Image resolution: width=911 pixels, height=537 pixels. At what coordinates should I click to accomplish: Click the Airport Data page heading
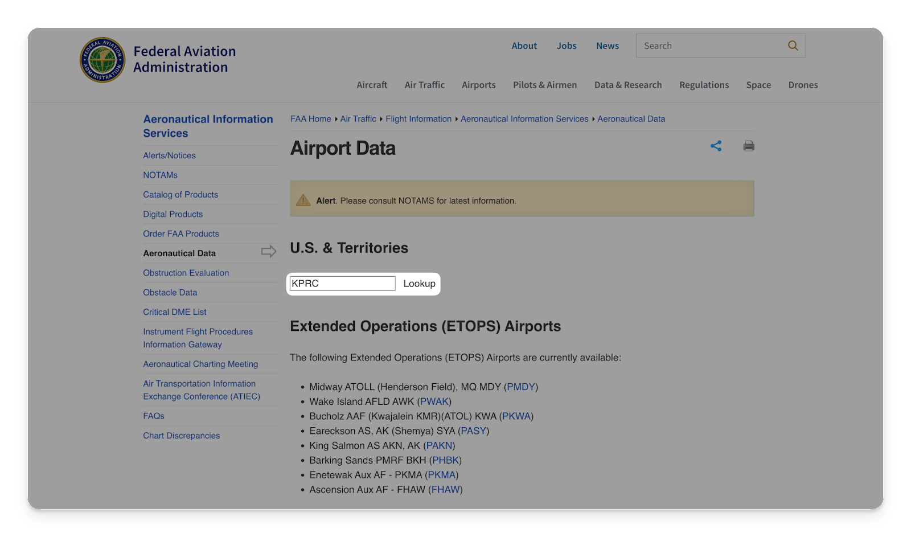point(343,148)
